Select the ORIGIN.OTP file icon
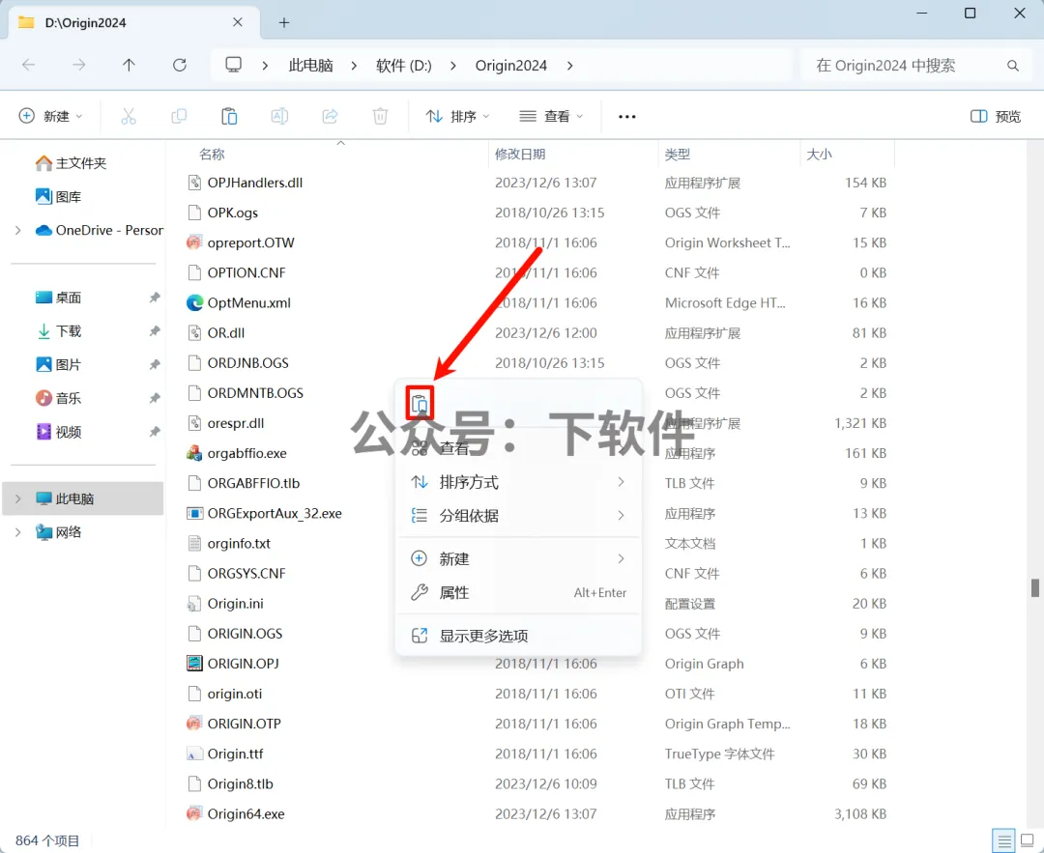1044x853 pixels. (193, 724)
